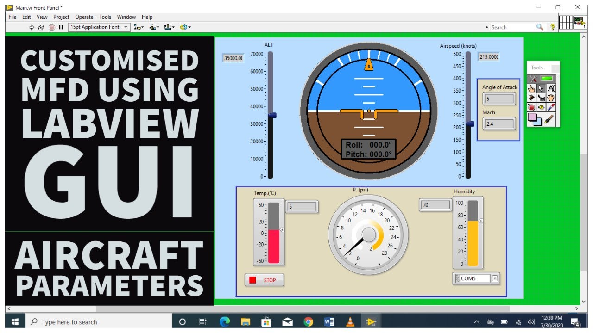Pause the VI execution

pyautogui.click(x=61, y=27)
